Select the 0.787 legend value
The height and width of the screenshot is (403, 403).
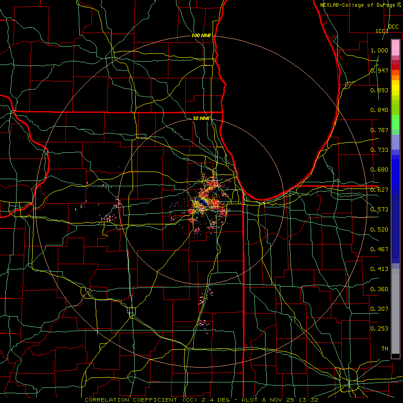coord(379,130)
